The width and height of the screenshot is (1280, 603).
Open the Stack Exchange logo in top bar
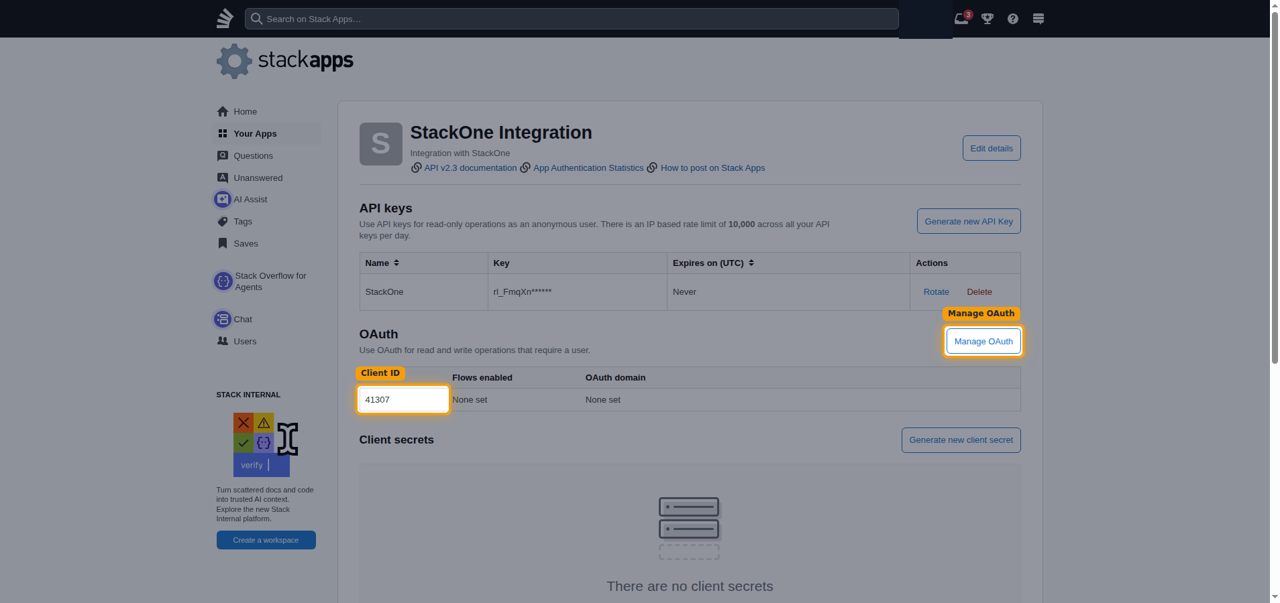tap(225, 18)
